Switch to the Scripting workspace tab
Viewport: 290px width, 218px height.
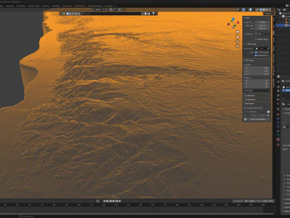tap(108, 6)
